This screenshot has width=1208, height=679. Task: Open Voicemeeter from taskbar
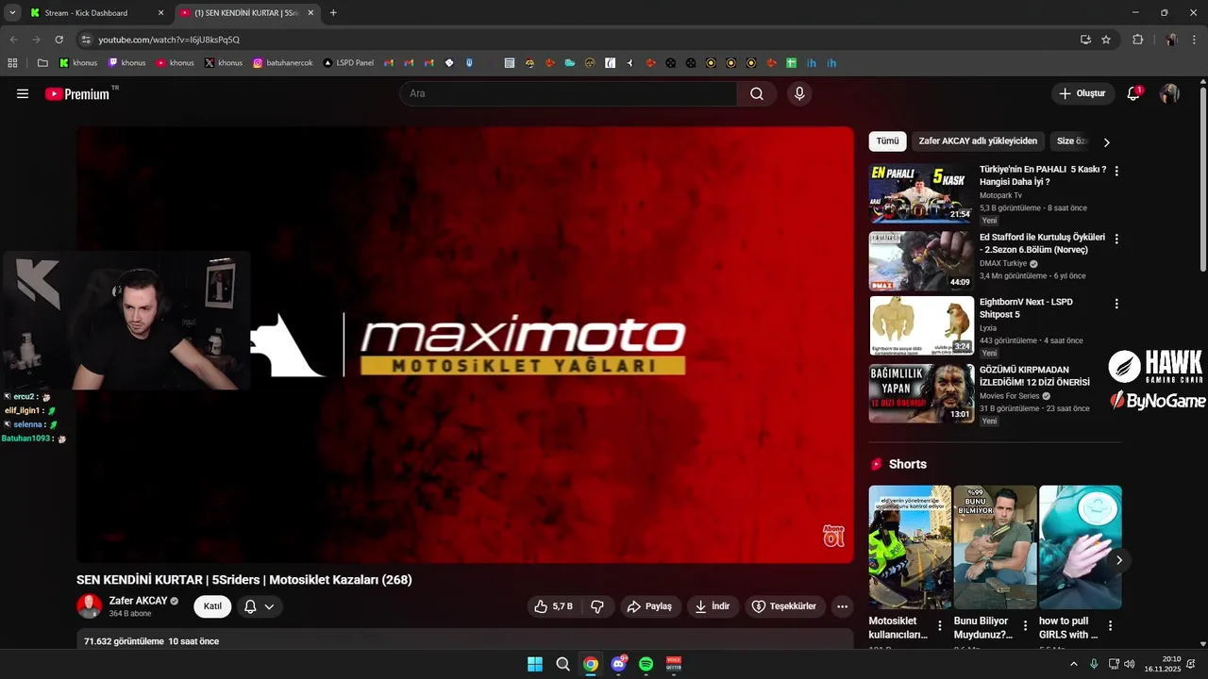coord(674,664)
